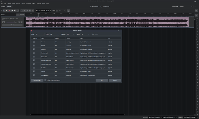Open the Effect menu
This screenshot has width=199, height=119.
click(x=34, y=3)
